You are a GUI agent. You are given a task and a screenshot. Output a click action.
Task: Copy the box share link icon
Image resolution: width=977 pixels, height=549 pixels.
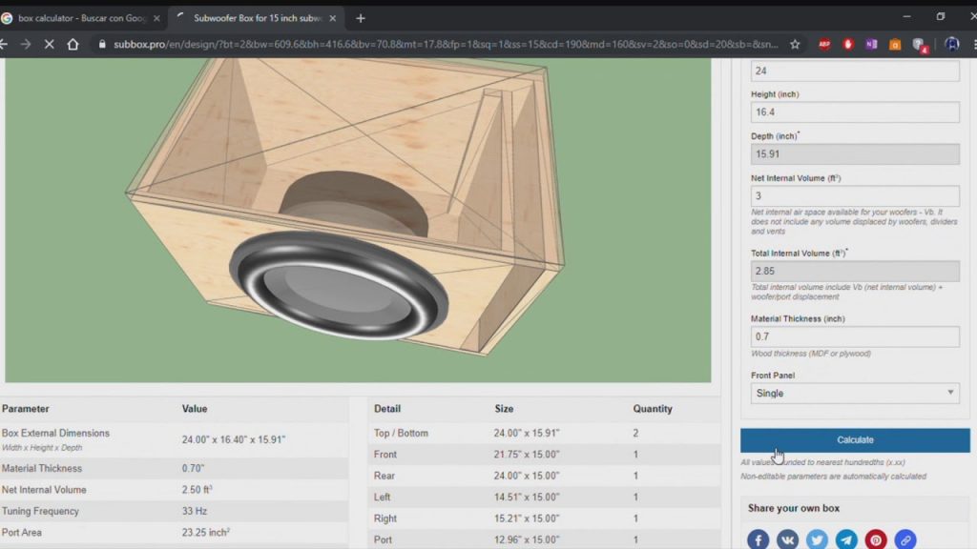pos(905,539)
